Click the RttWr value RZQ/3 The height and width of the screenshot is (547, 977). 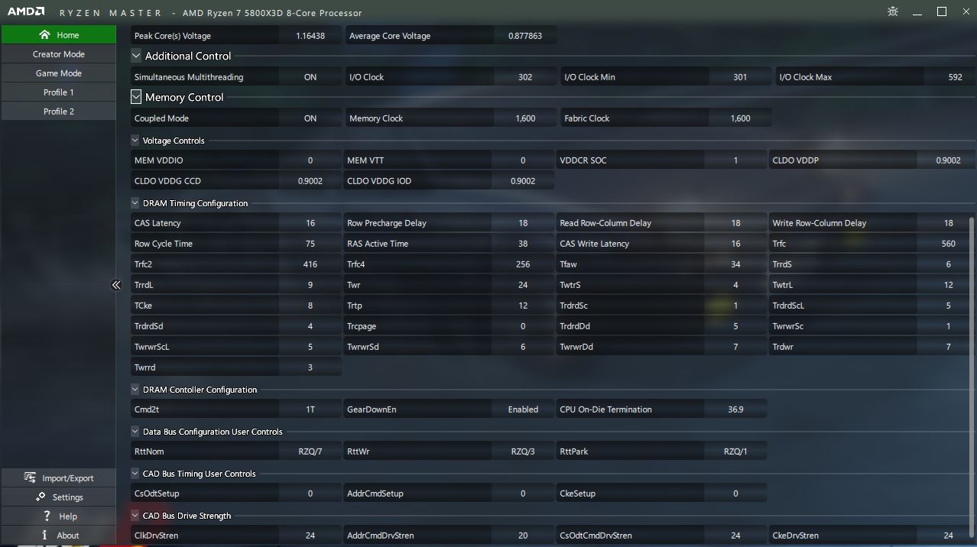[x=523, y=452]
